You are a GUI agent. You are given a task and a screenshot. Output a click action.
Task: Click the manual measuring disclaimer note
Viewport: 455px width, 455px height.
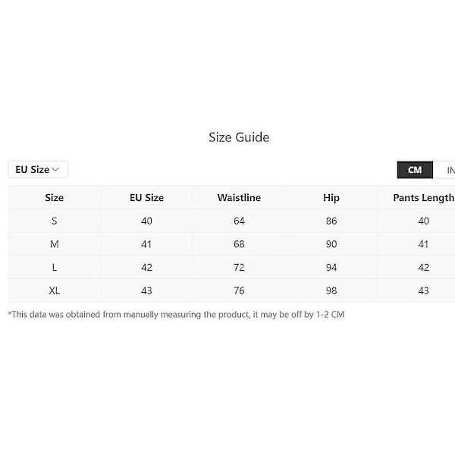[176, 315]
